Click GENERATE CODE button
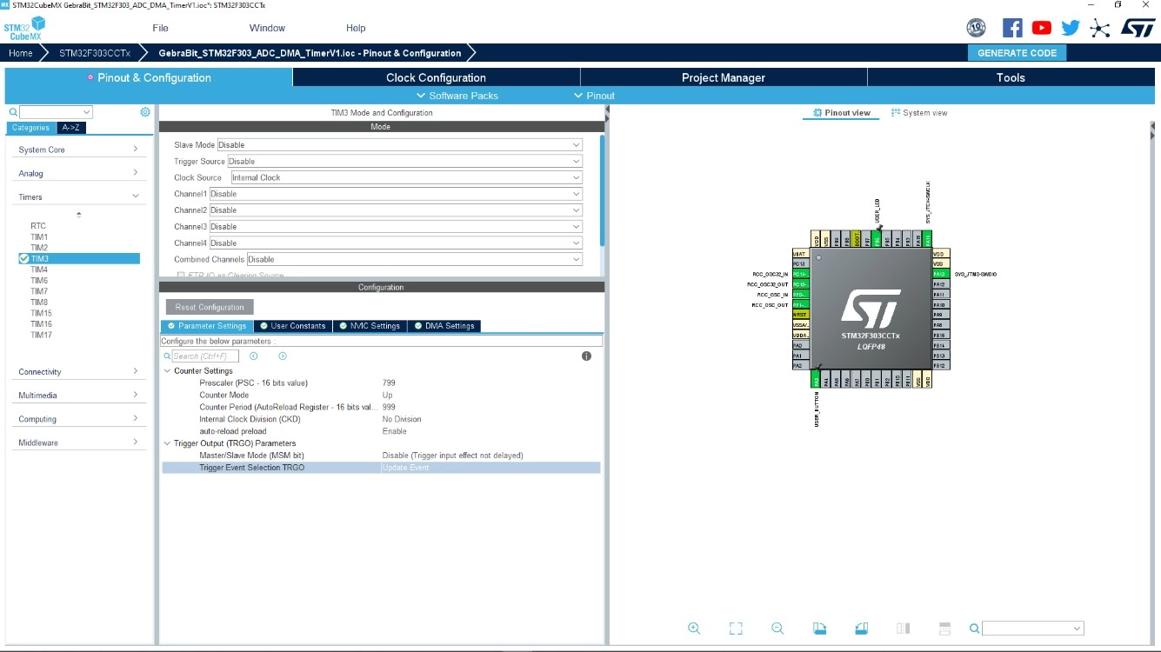 tap(1017, 53)
